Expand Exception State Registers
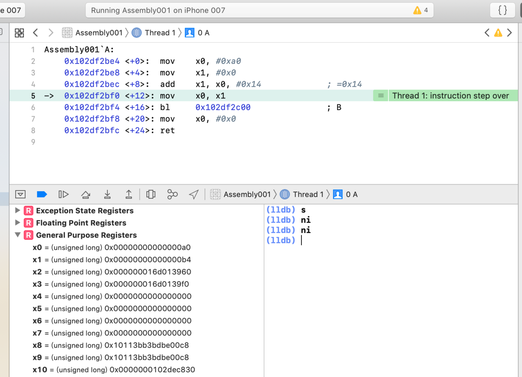This screenshot has height=377, width=522. [x=18, y=210]
